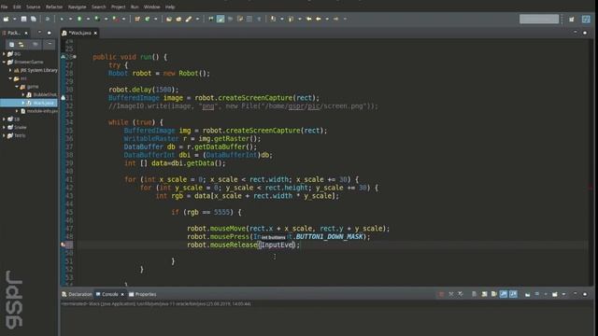Viewport: 598px width, 336px height.
Task: Toggle show console on standard error
Action: (513, 294)
